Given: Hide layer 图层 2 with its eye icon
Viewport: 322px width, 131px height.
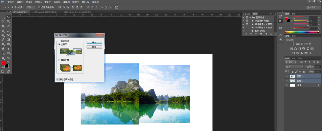Looking at the screenshot, I should [287, 77].
